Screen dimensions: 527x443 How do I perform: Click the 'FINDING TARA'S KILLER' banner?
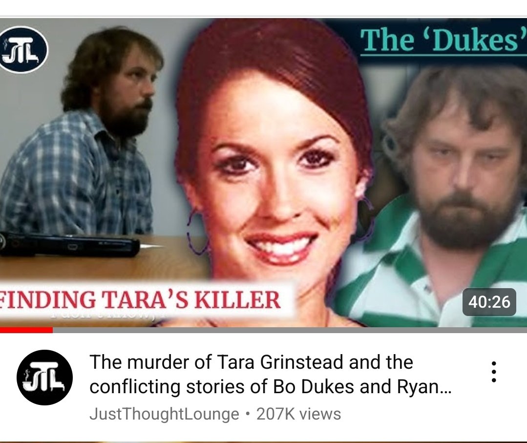[146, 300]
